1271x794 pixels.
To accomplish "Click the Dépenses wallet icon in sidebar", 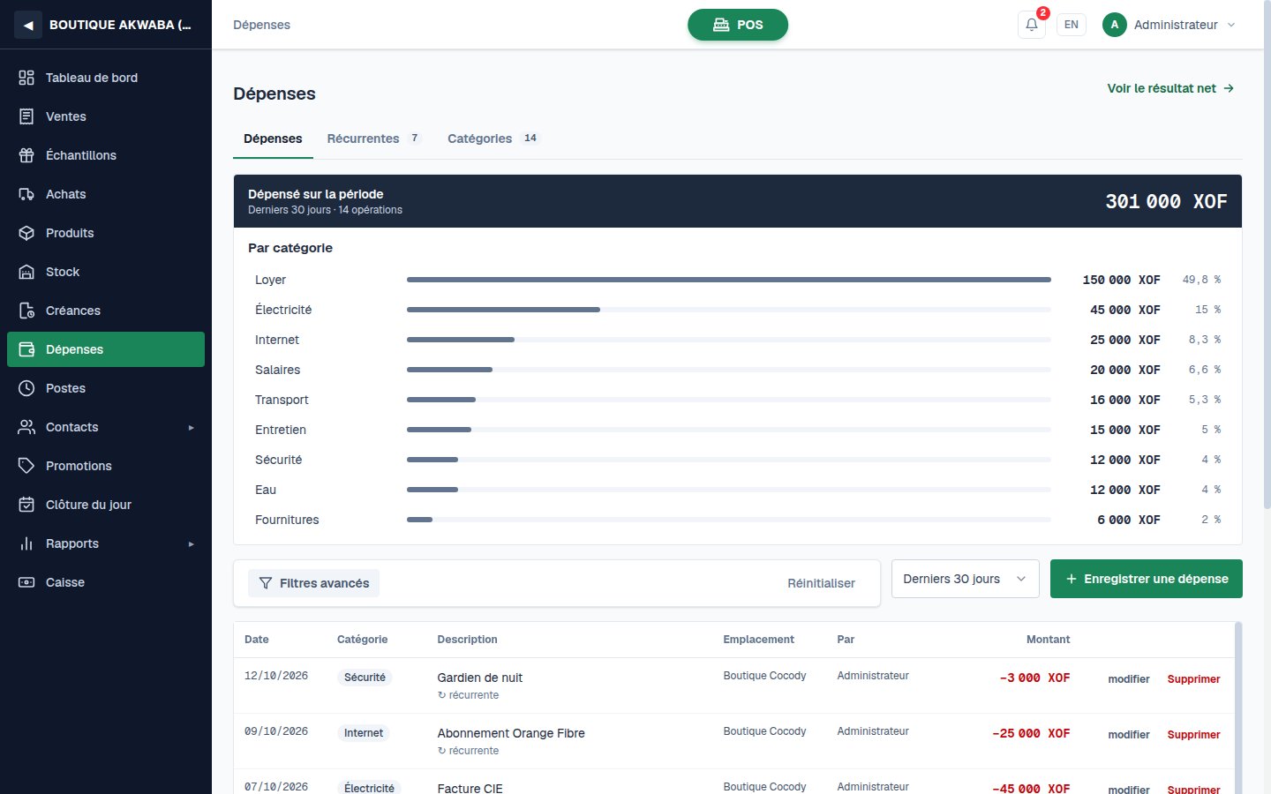I will pyautogui.click(x=26, y=349).
